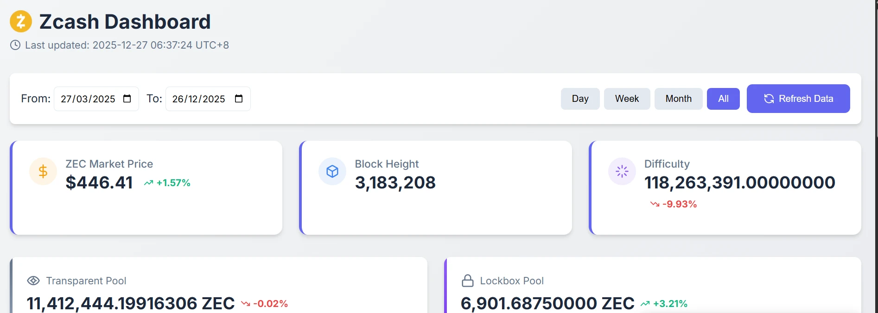This screenshot has width=878, height=313.
Task: Click the Zcash Dashboard title
Action: click(x=125, y=22)
